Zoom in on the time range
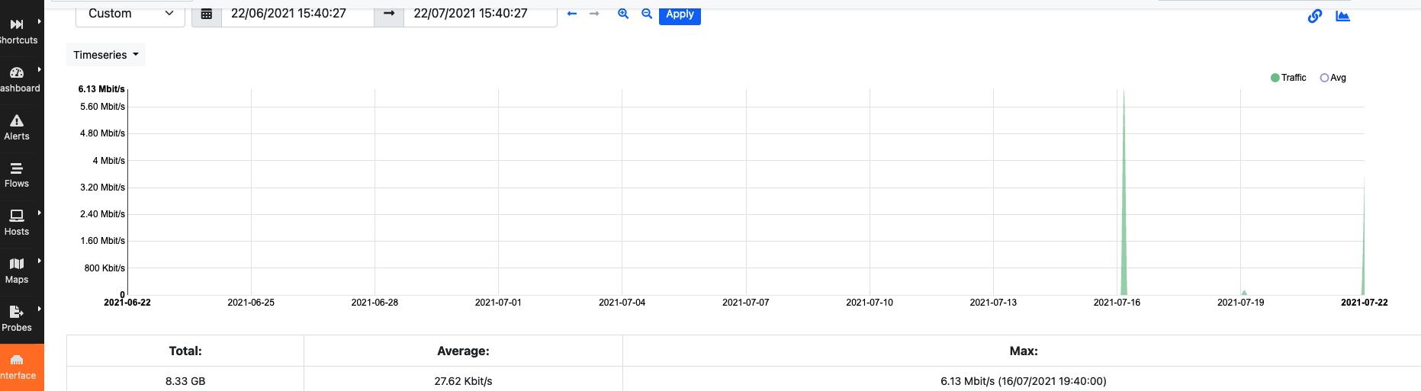 click(x=623, y=14)
